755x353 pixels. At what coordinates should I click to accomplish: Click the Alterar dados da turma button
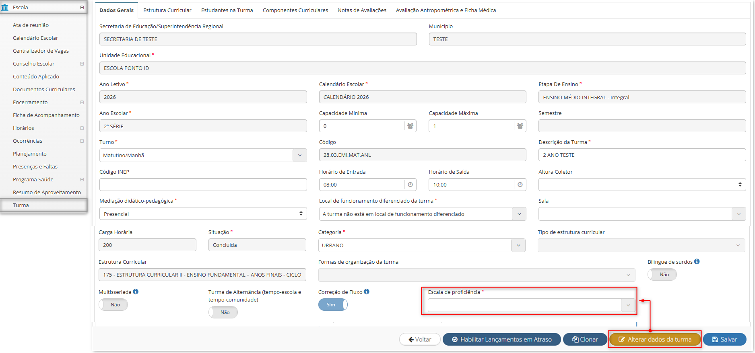[x=655, y=339]
